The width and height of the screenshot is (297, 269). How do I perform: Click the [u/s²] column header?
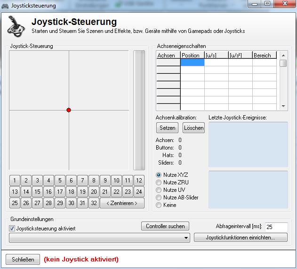click(241, 55)
